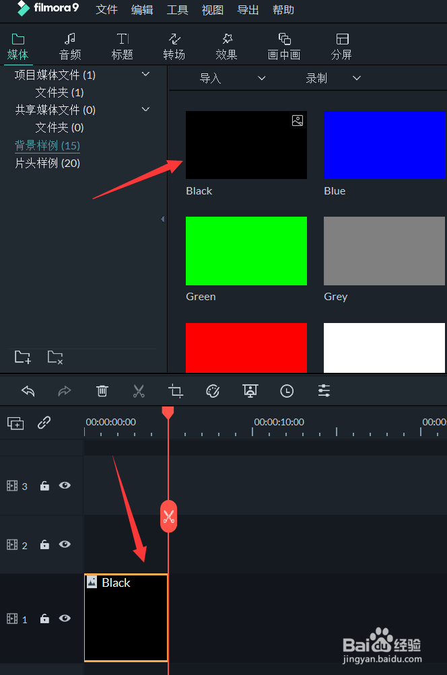Select the Black clip on track 1
Screen dimensions: 447x675
[x=126, y=618]
